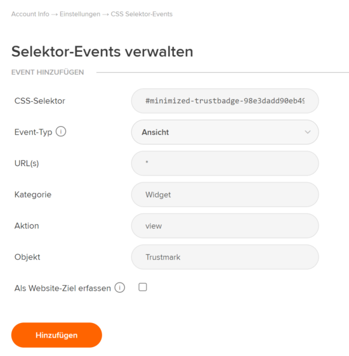Viewport: 349px width, 356px height.
Task: Click info icon beside Als Website-Ziel erfassen
Action: (119, 288)
